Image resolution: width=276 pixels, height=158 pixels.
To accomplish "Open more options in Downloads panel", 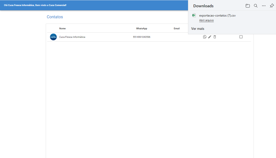I will (x=264, y=6).
